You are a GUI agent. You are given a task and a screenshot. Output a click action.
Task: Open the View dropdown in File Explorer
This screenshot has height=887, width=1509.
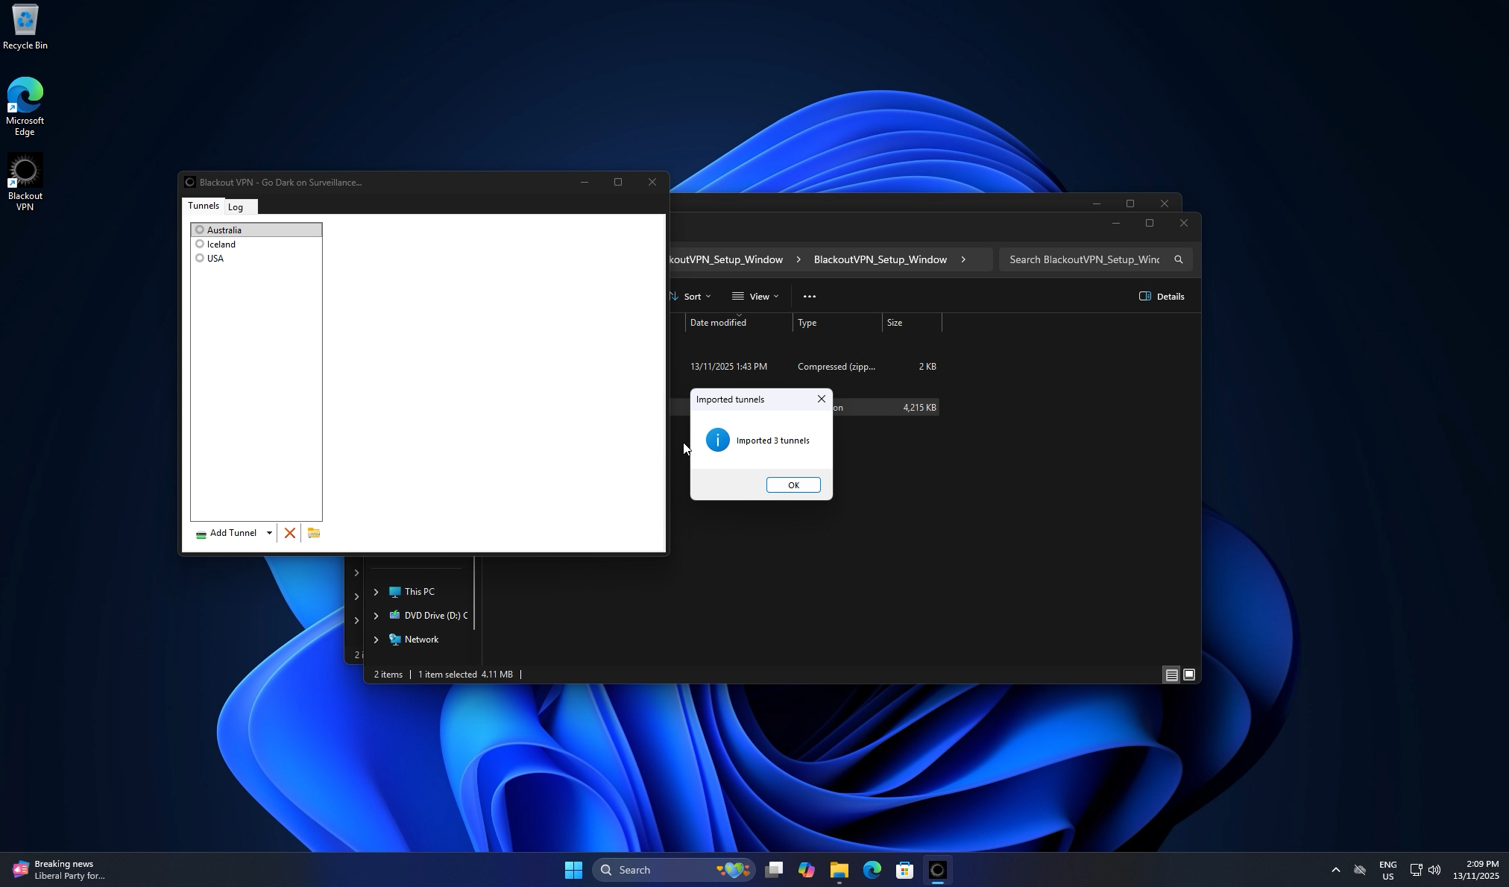754,296
